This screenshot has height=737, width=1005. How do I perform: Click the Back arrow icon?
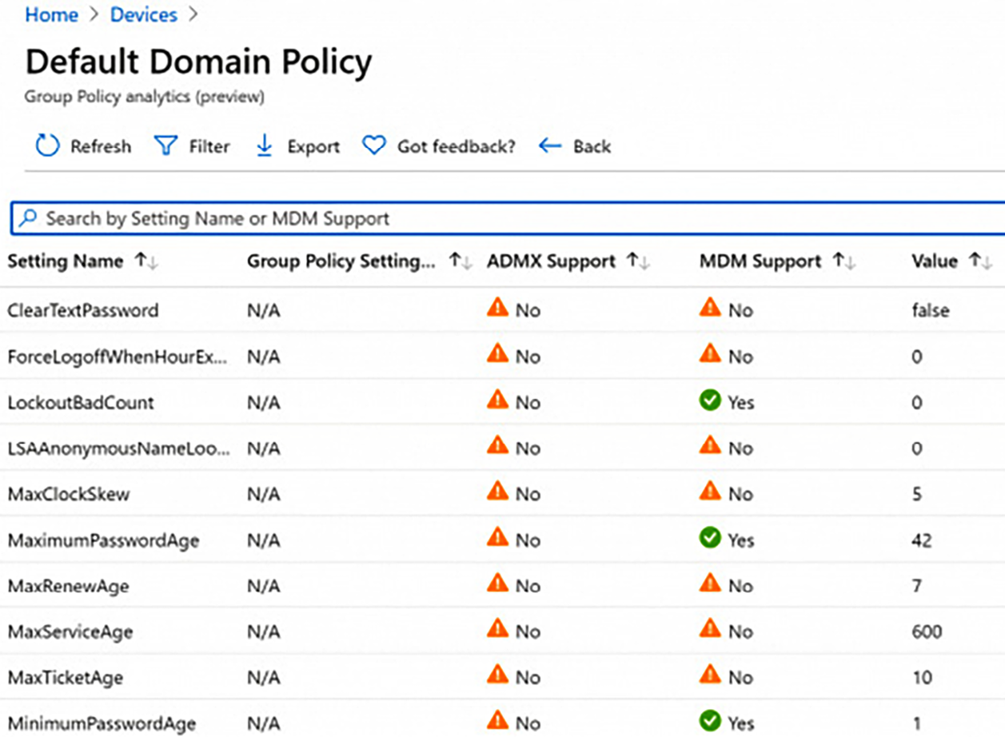[548, 146]
